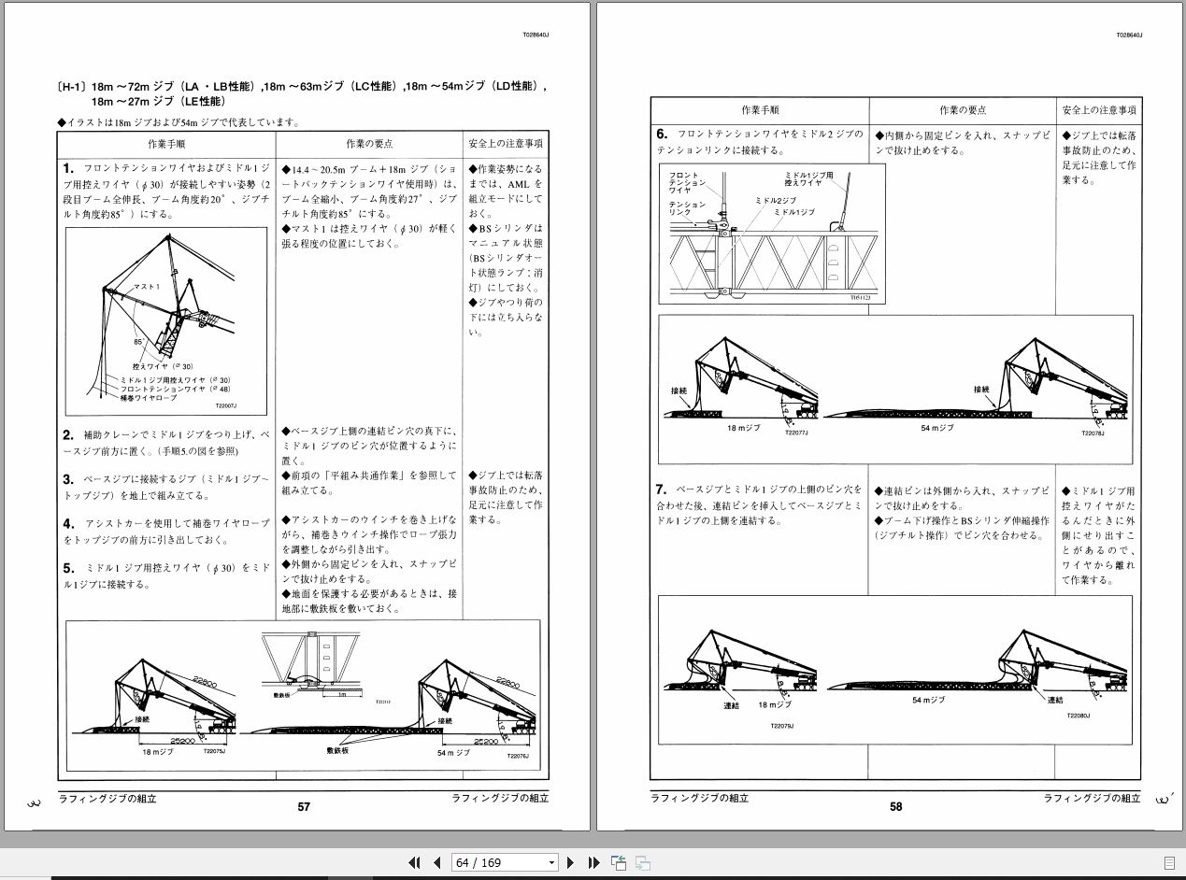Toggle the page layout icon at far right

[1169, 862]
